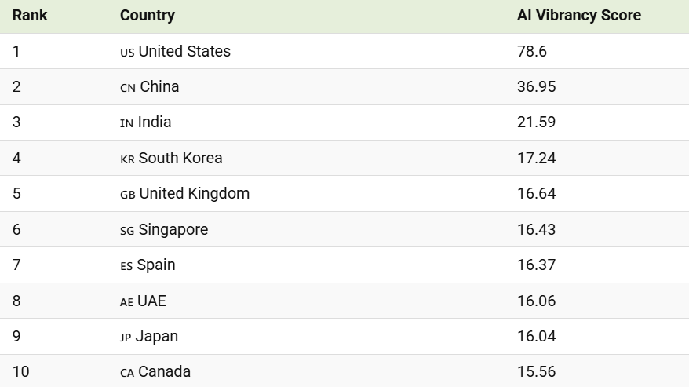The height and width of the screenshot is (387, 689).
Task: Click the Canada country name
Action: [164, 371]
